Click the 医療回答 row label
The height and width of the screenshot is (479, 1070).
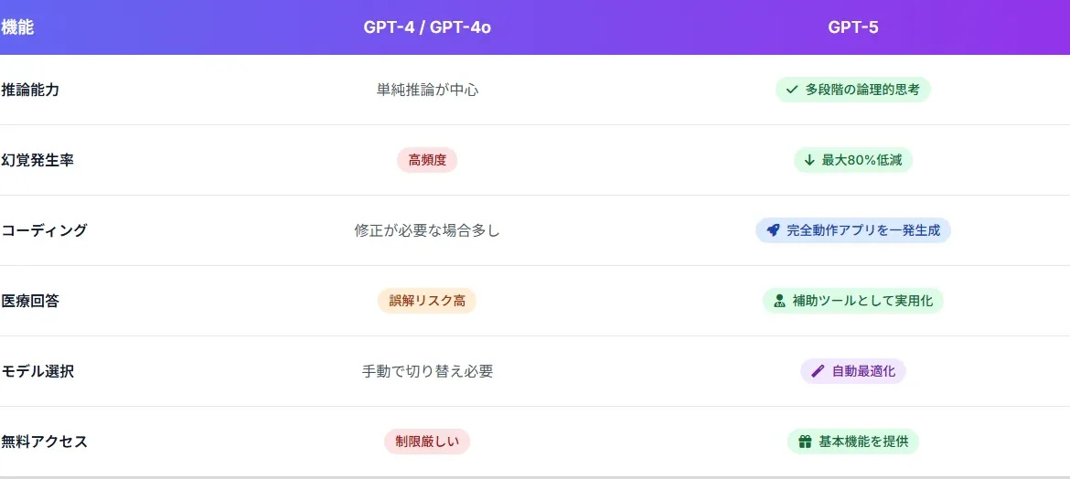tap(31, 301)
